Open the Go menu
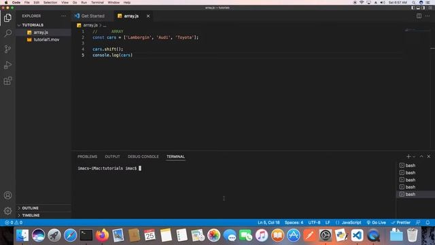This screenshot has height=245, width=435. click(75, 3)
